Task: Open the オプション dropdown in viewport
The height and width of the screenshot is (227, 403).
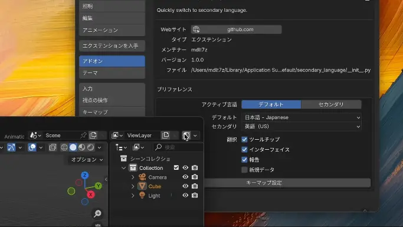Action: click(87, 159)
